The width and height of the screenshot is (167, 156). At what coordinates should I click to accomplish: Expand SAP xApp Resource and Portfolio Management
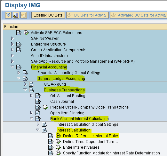click(x=12, y=61)
